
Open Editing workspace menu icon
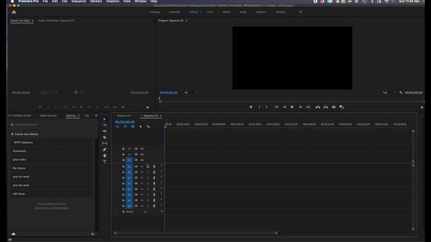(x=201, y=12)
